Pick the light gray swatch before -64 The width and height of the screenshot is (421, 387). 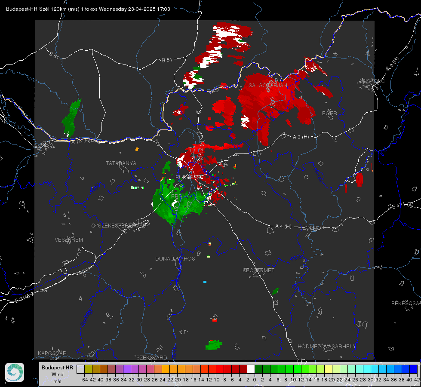click(x=80, y=369)
